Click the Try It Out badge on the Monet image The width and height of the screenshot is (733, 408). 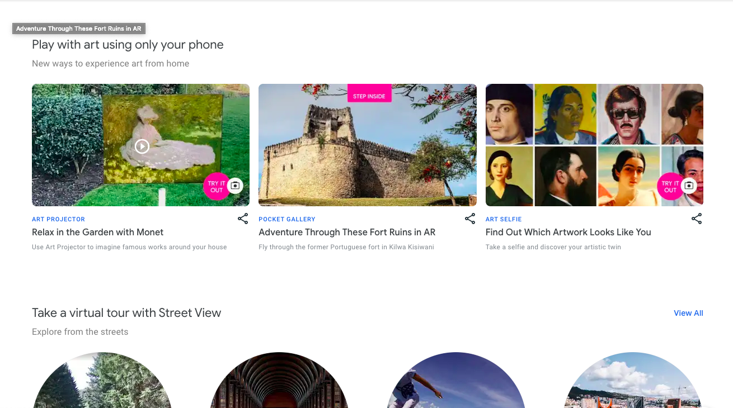[x=217, y=186]
